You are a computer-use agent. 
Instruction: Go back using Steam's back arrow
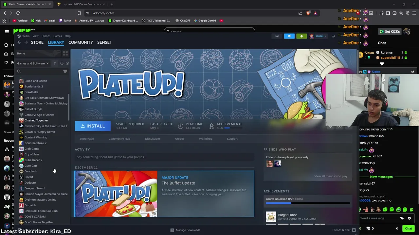pos(19,42)
